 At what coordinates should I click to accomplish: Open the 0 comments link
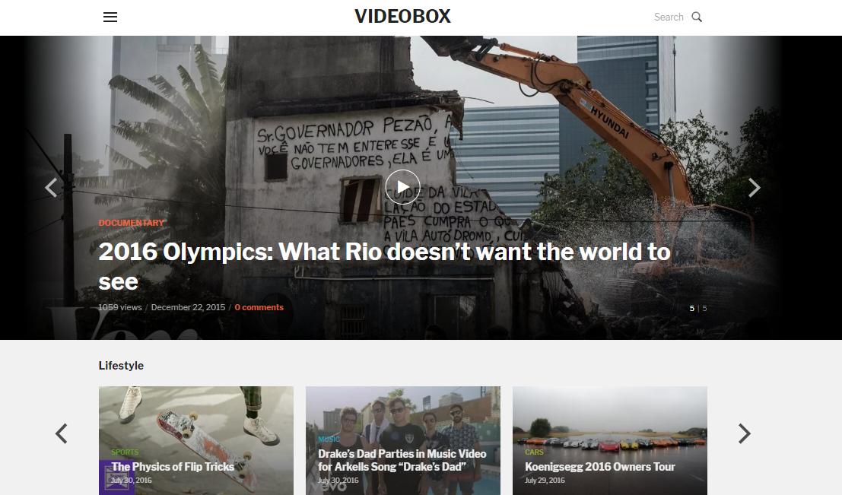[259, 308]
